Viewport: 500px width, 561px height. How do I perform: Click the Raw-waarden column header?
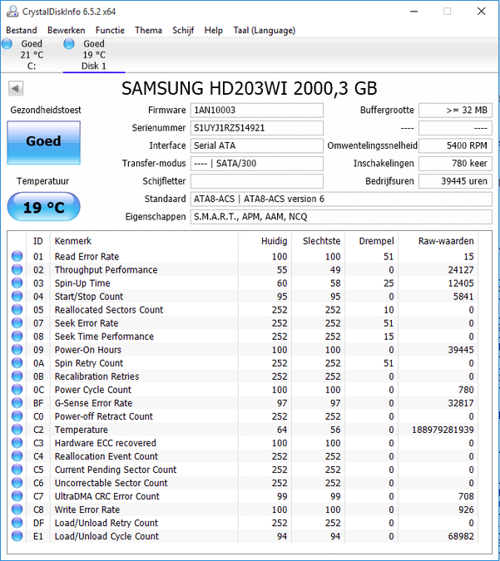coord(438,241)
